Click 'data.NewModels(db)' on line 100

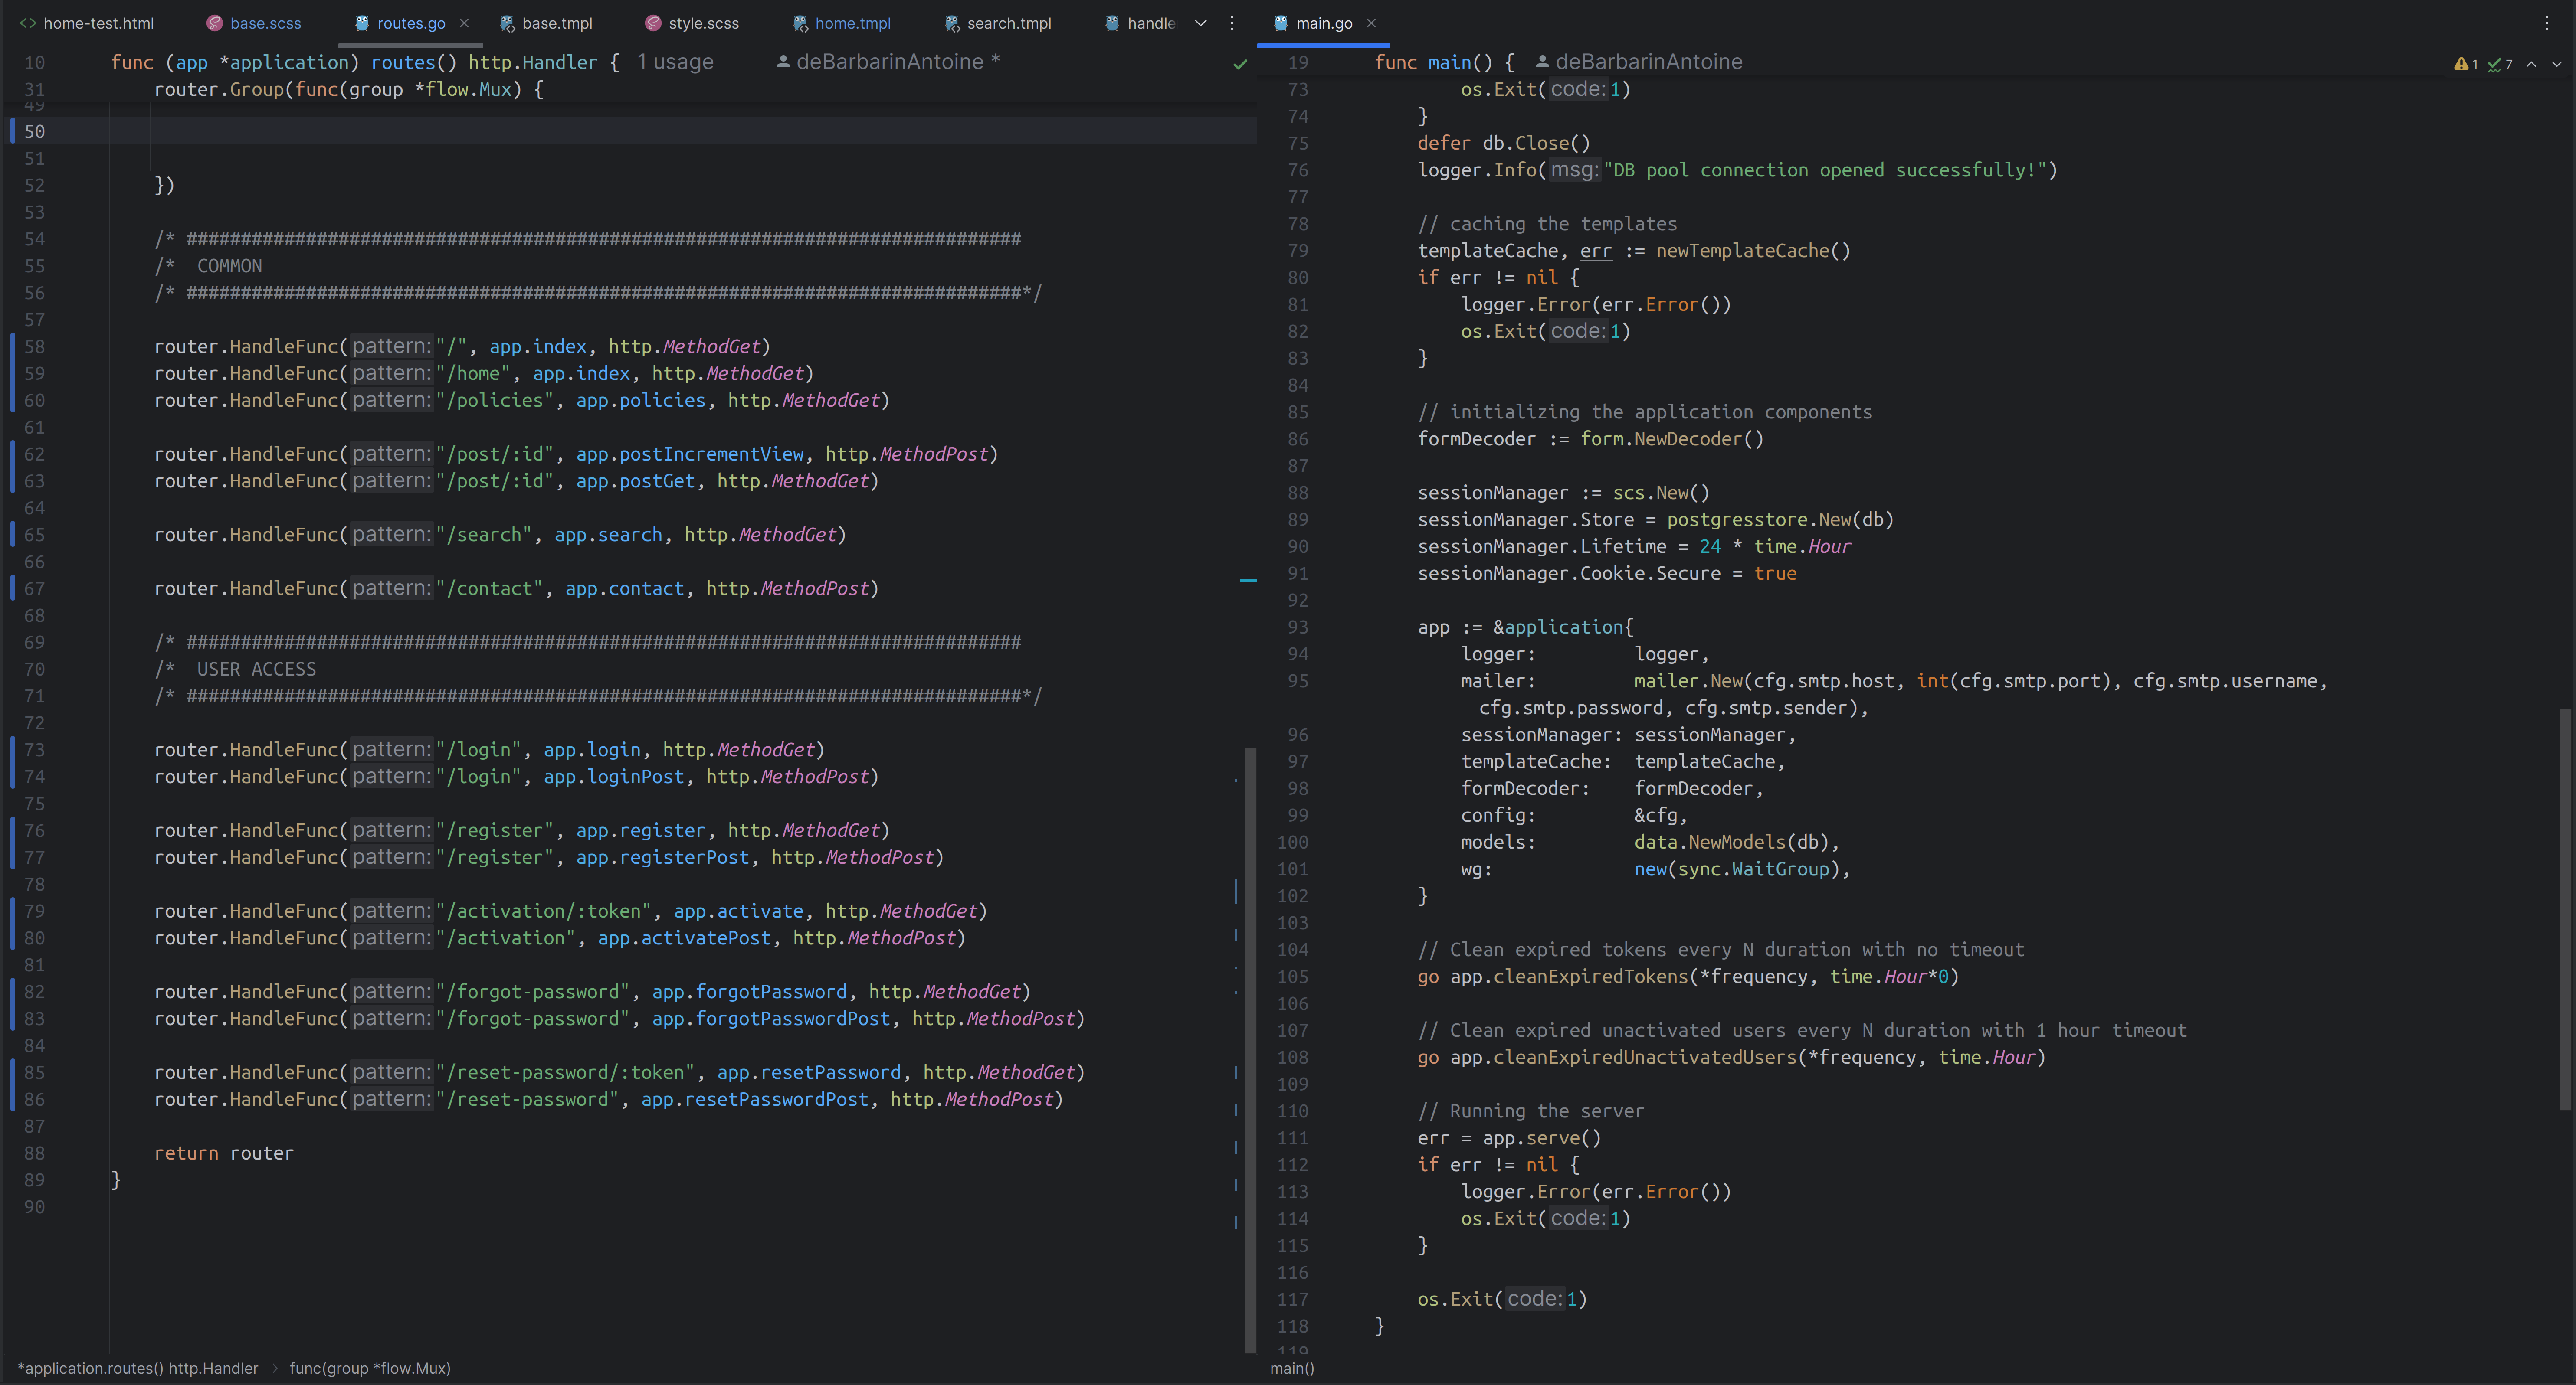pos(1732,843)
